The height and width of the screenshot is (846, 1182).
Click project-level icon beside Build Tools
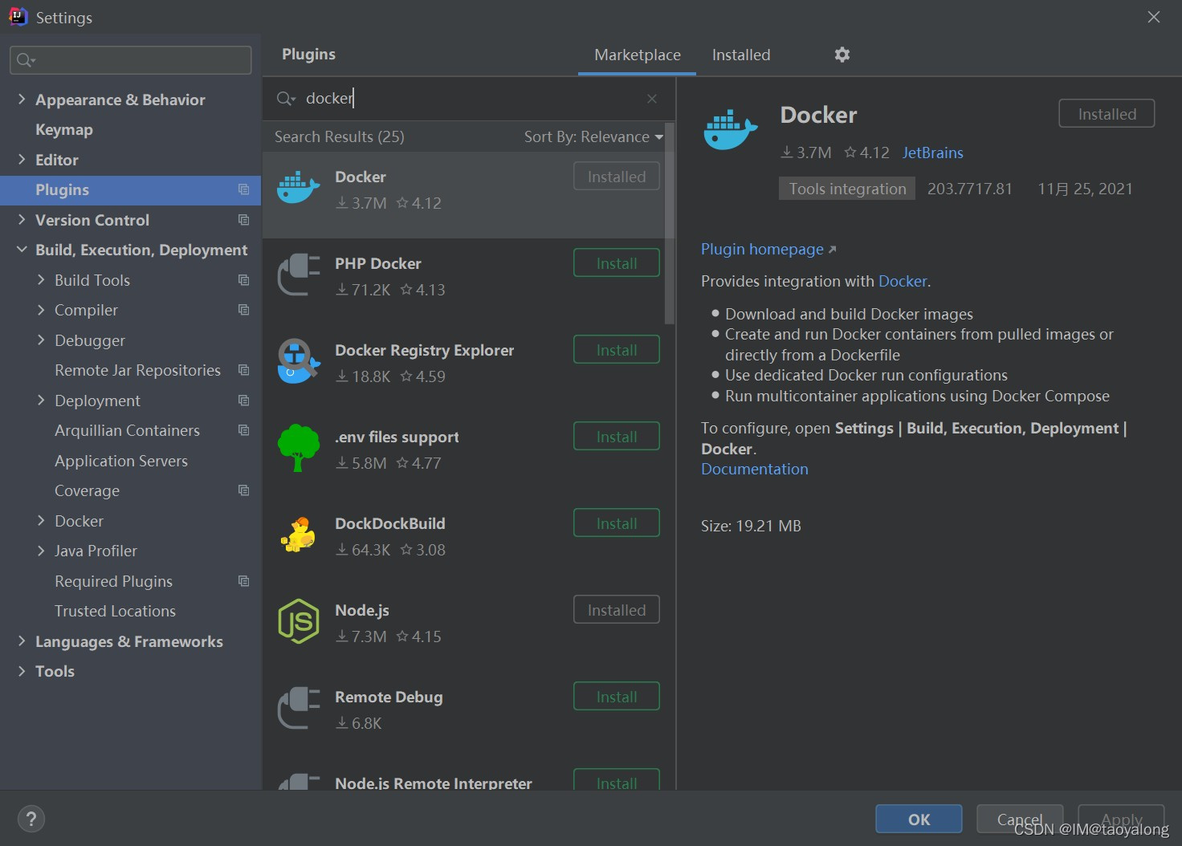click(x=243, y=280)
